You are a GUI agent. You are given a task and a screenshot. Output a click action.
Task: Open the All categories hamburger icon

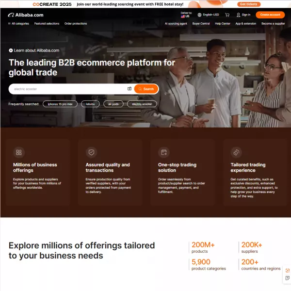pyautogui.click(x=9, y=24)
